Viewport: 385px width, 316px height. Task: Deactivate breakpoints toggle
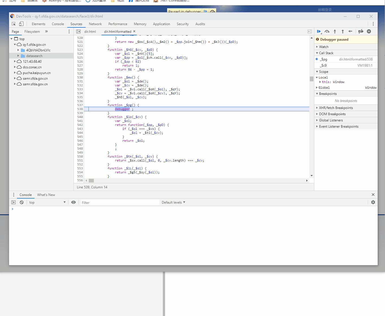pos(361,32)
